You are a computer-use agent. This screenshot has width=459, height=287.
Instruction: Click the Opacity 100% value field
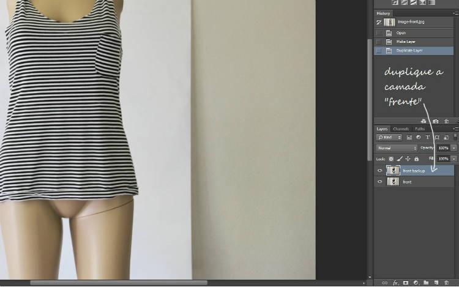click(443, 148)
